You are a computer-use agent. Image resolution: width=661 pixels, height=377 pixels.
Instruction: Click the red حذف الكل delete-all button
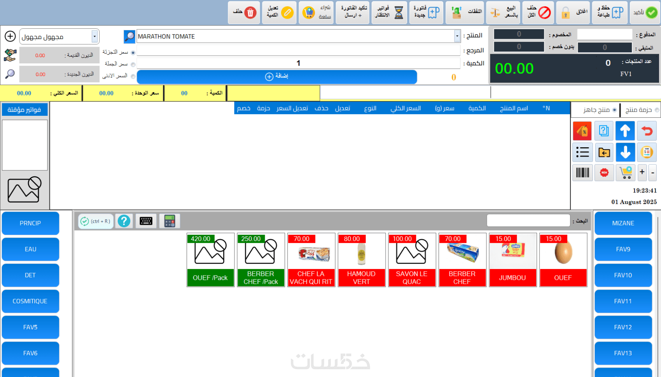tap(538, 12)
